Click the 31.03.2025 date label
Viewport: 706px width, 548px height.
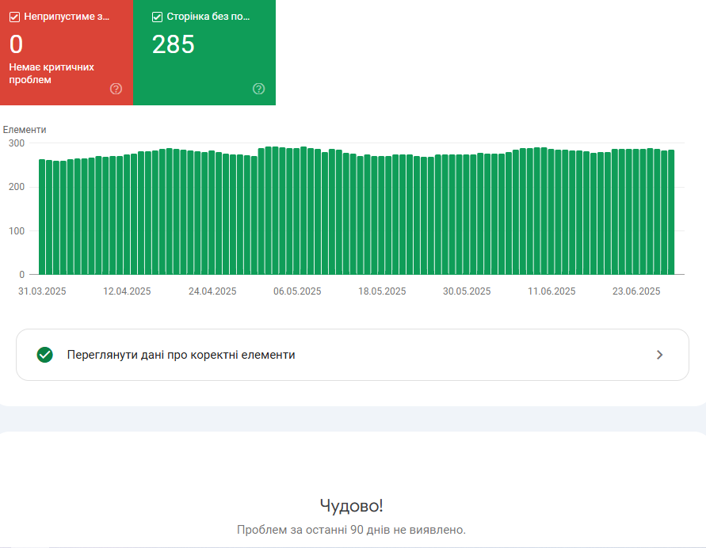pos(42,291)
